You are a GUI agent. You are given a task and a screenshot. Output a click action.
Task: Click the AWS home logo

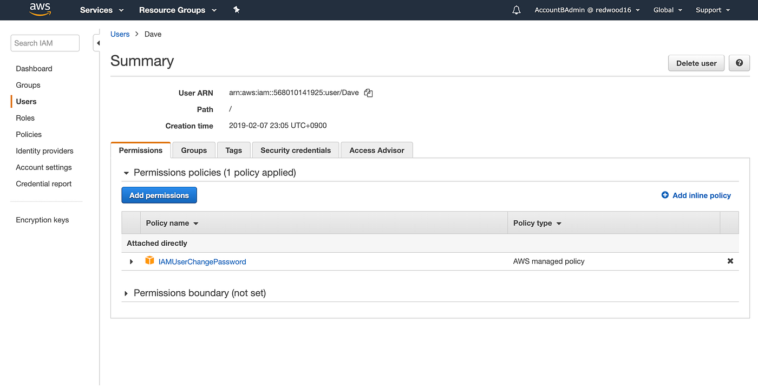coord(40,9)
